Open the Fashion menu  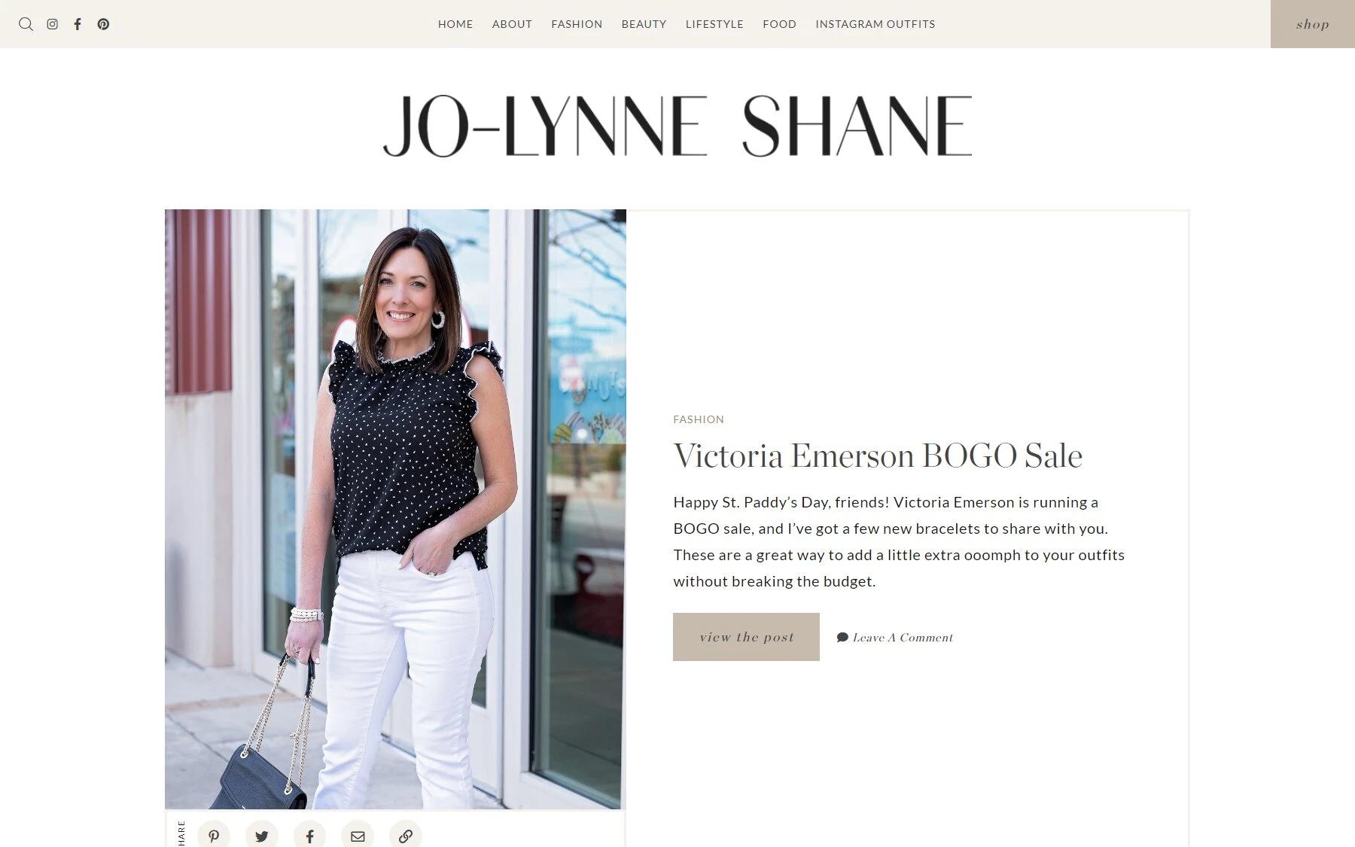pos(577,24)
